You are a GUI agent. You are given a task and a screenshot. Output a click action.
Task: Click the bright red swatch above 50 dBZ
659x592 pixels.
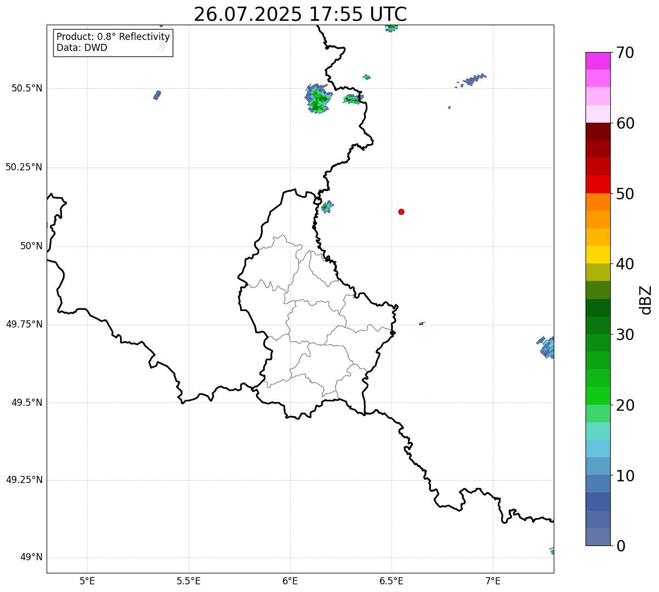[x=599, y=185]
